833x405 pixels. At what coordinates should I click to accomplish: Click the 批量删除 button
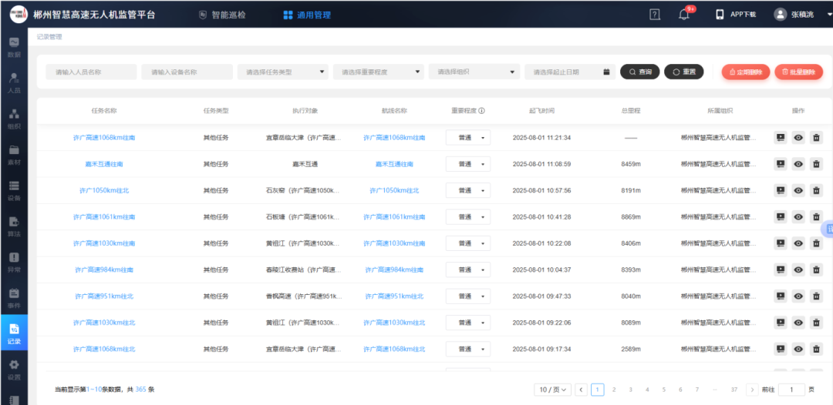[x=798, y=72]
